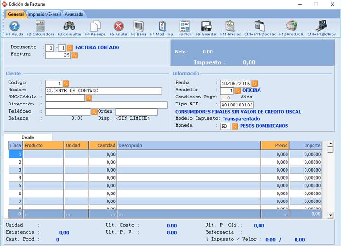Click the Producto column header

coord(43,145)
